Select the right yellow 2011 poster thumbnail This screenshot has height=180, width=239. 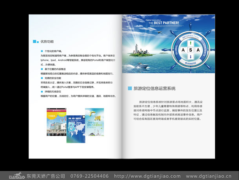94,122
